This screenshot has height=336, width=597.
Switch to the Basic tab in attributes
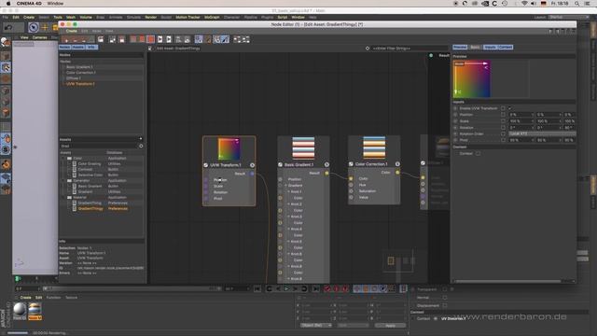(475, 48)
